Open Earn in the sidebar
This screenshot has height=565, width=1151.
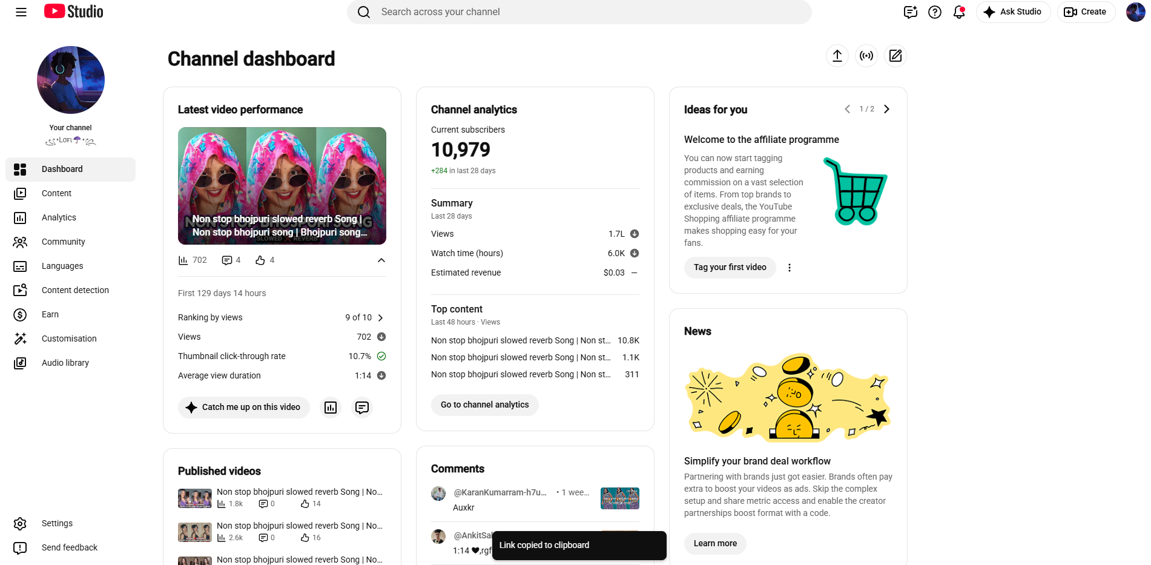tap(70, 315)
